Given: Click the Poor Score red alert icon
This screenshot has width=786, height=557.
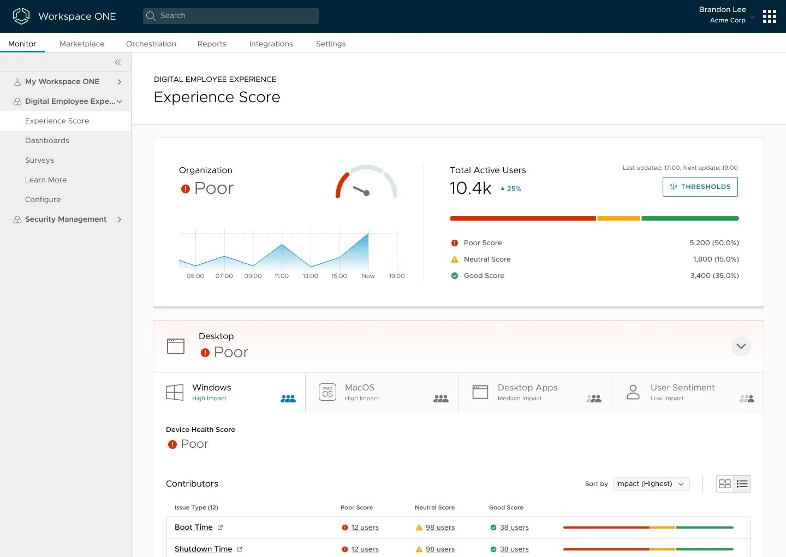Looking at the screenshot, I should [x=455, y=243].
